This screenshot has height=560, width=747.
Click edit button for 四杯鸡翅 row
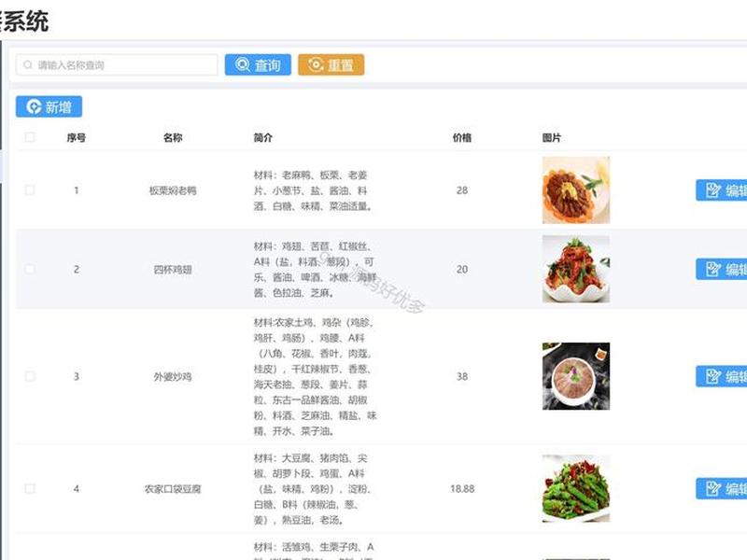pos(721,269)
